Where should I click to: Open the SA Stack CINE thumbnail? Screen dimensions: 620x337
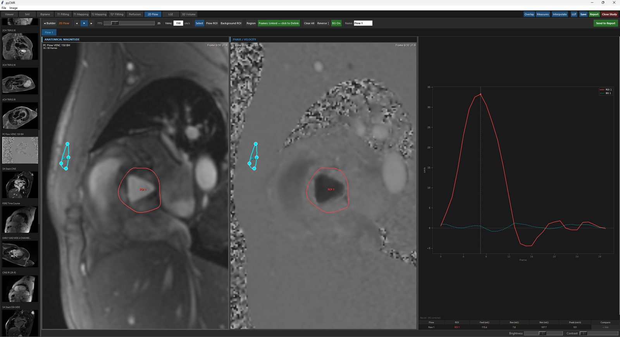(20, 185)
